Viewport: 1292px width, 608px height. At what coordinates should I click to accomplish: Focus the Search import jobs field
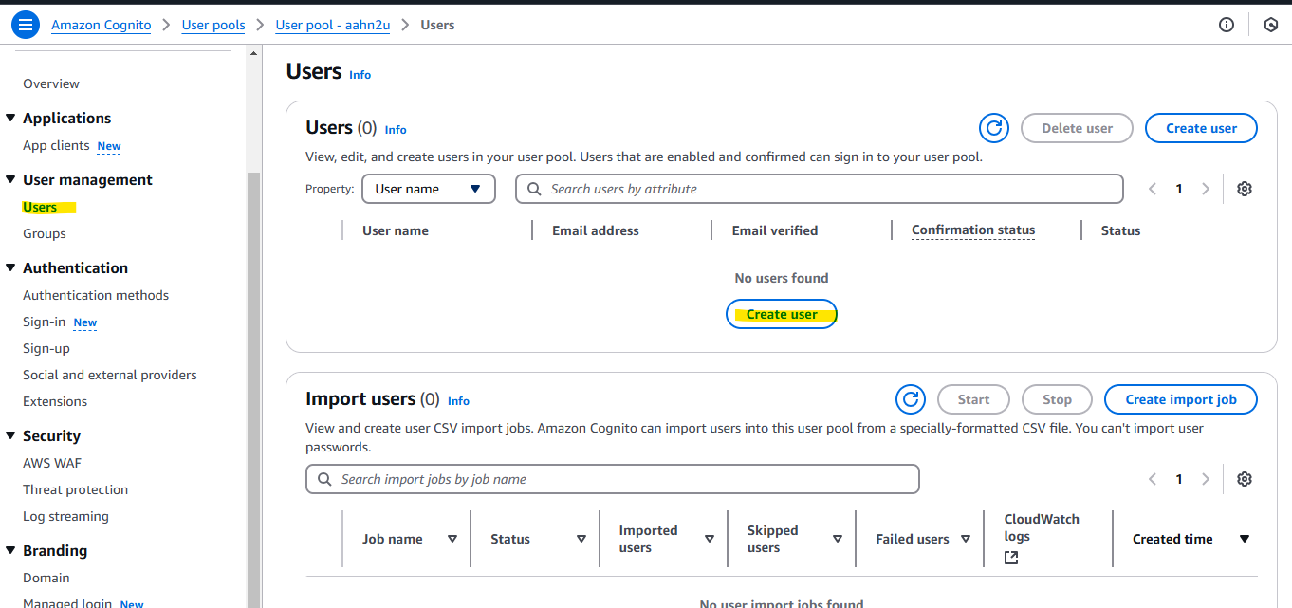tap(613, 479)
